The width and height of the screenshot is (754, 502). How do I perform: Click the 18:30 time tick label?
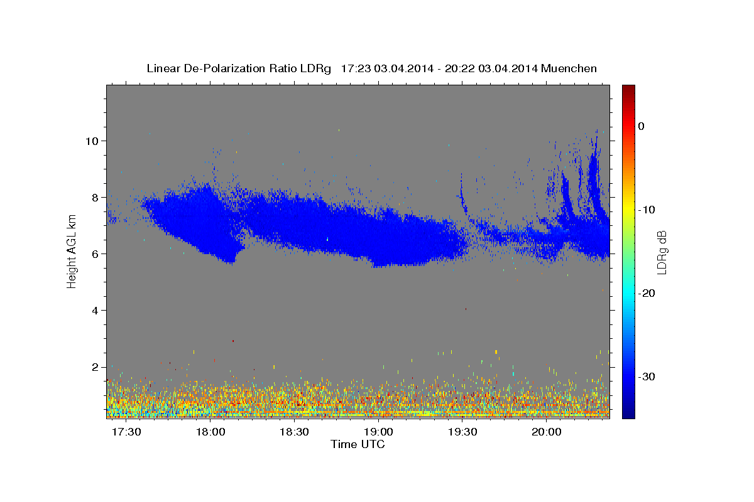294,432
